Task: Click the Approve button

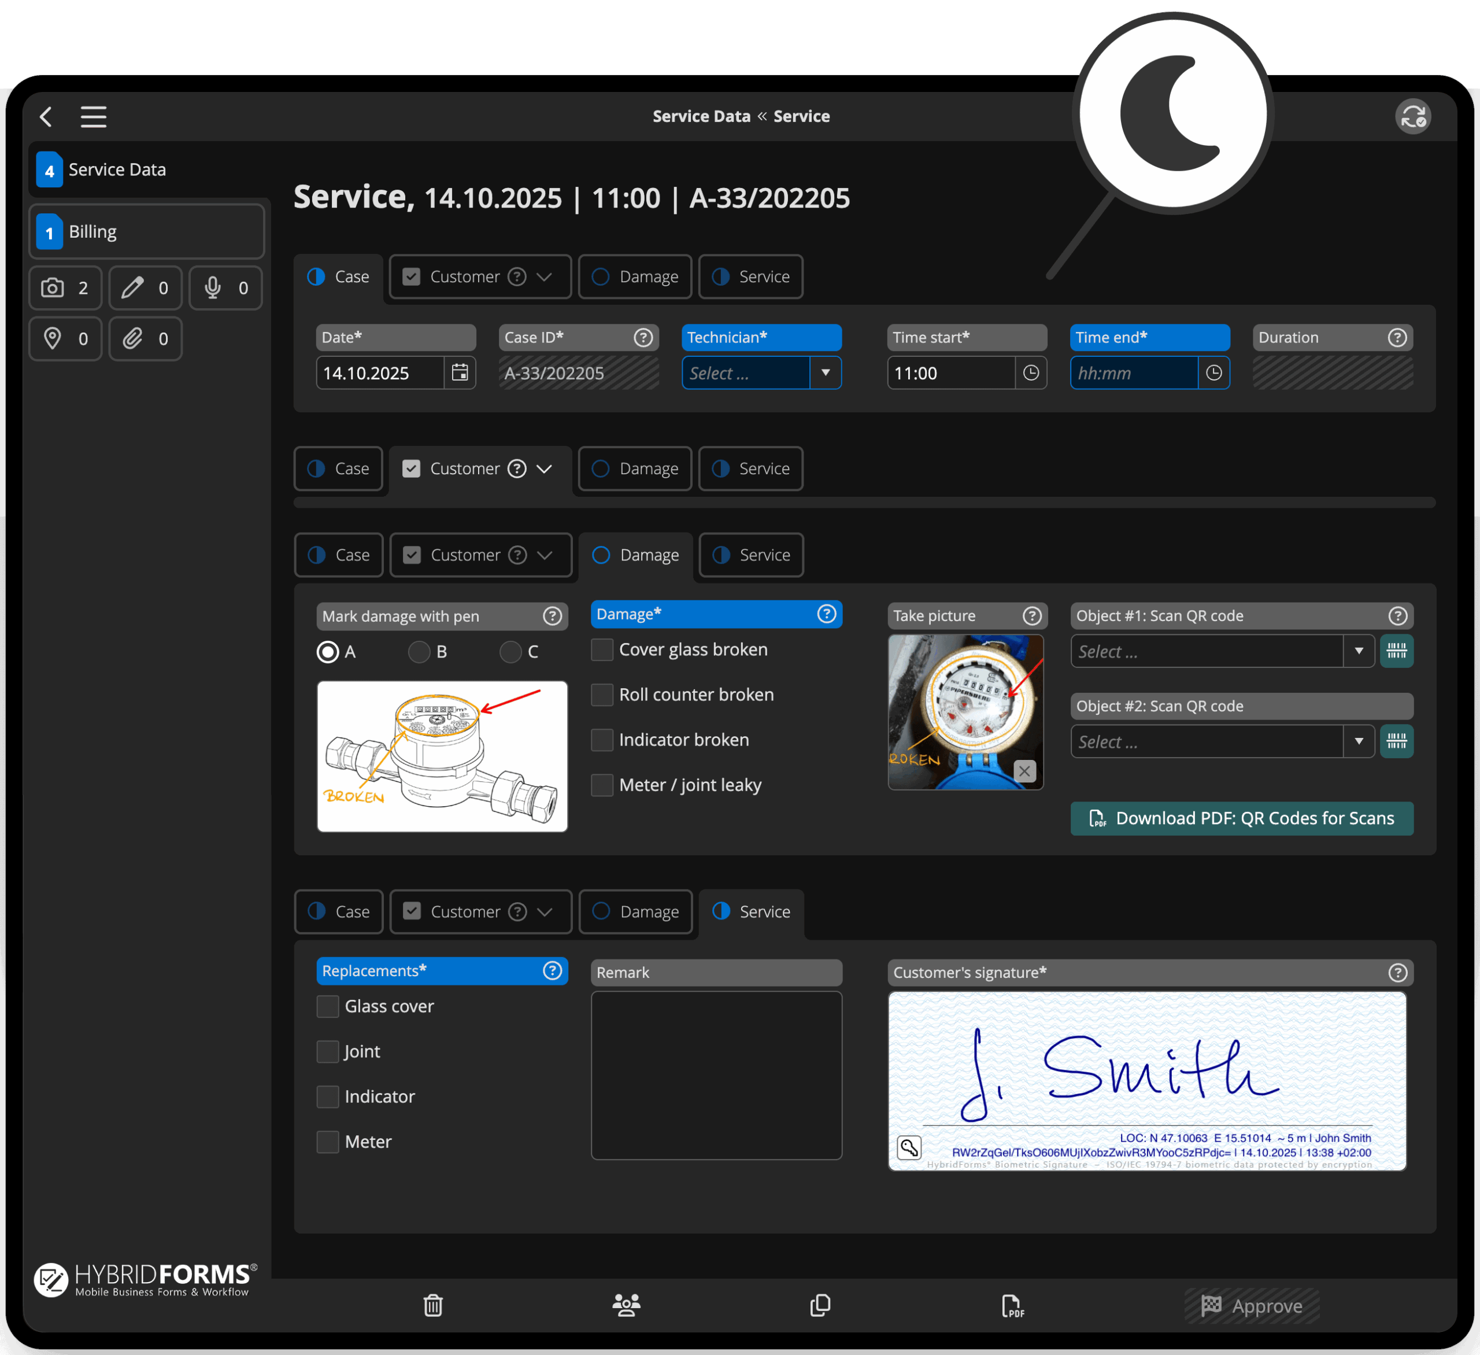Action: click(x=1251, y=1306)
